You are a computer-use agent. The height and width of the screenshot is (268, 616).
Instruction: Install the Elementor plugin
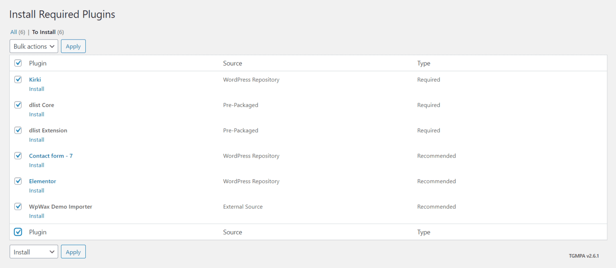coord(36,190)
